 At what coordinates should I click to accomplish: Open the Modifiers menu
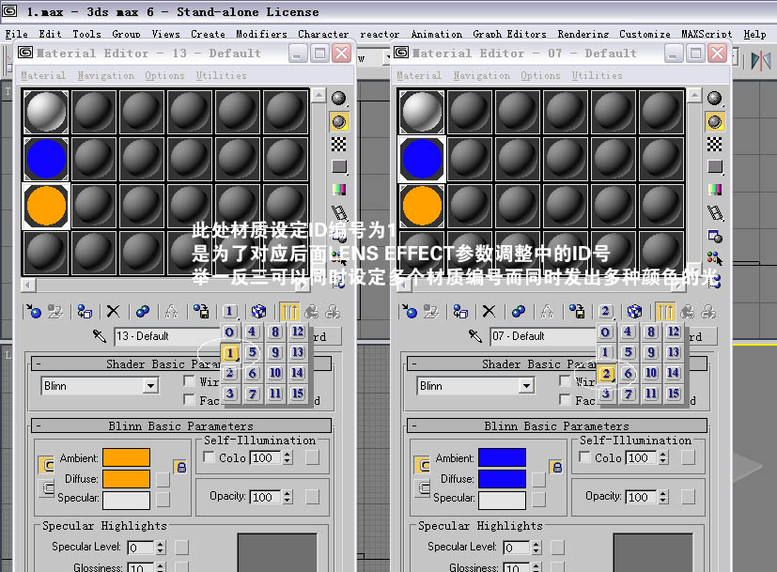[x=261, y=34]
